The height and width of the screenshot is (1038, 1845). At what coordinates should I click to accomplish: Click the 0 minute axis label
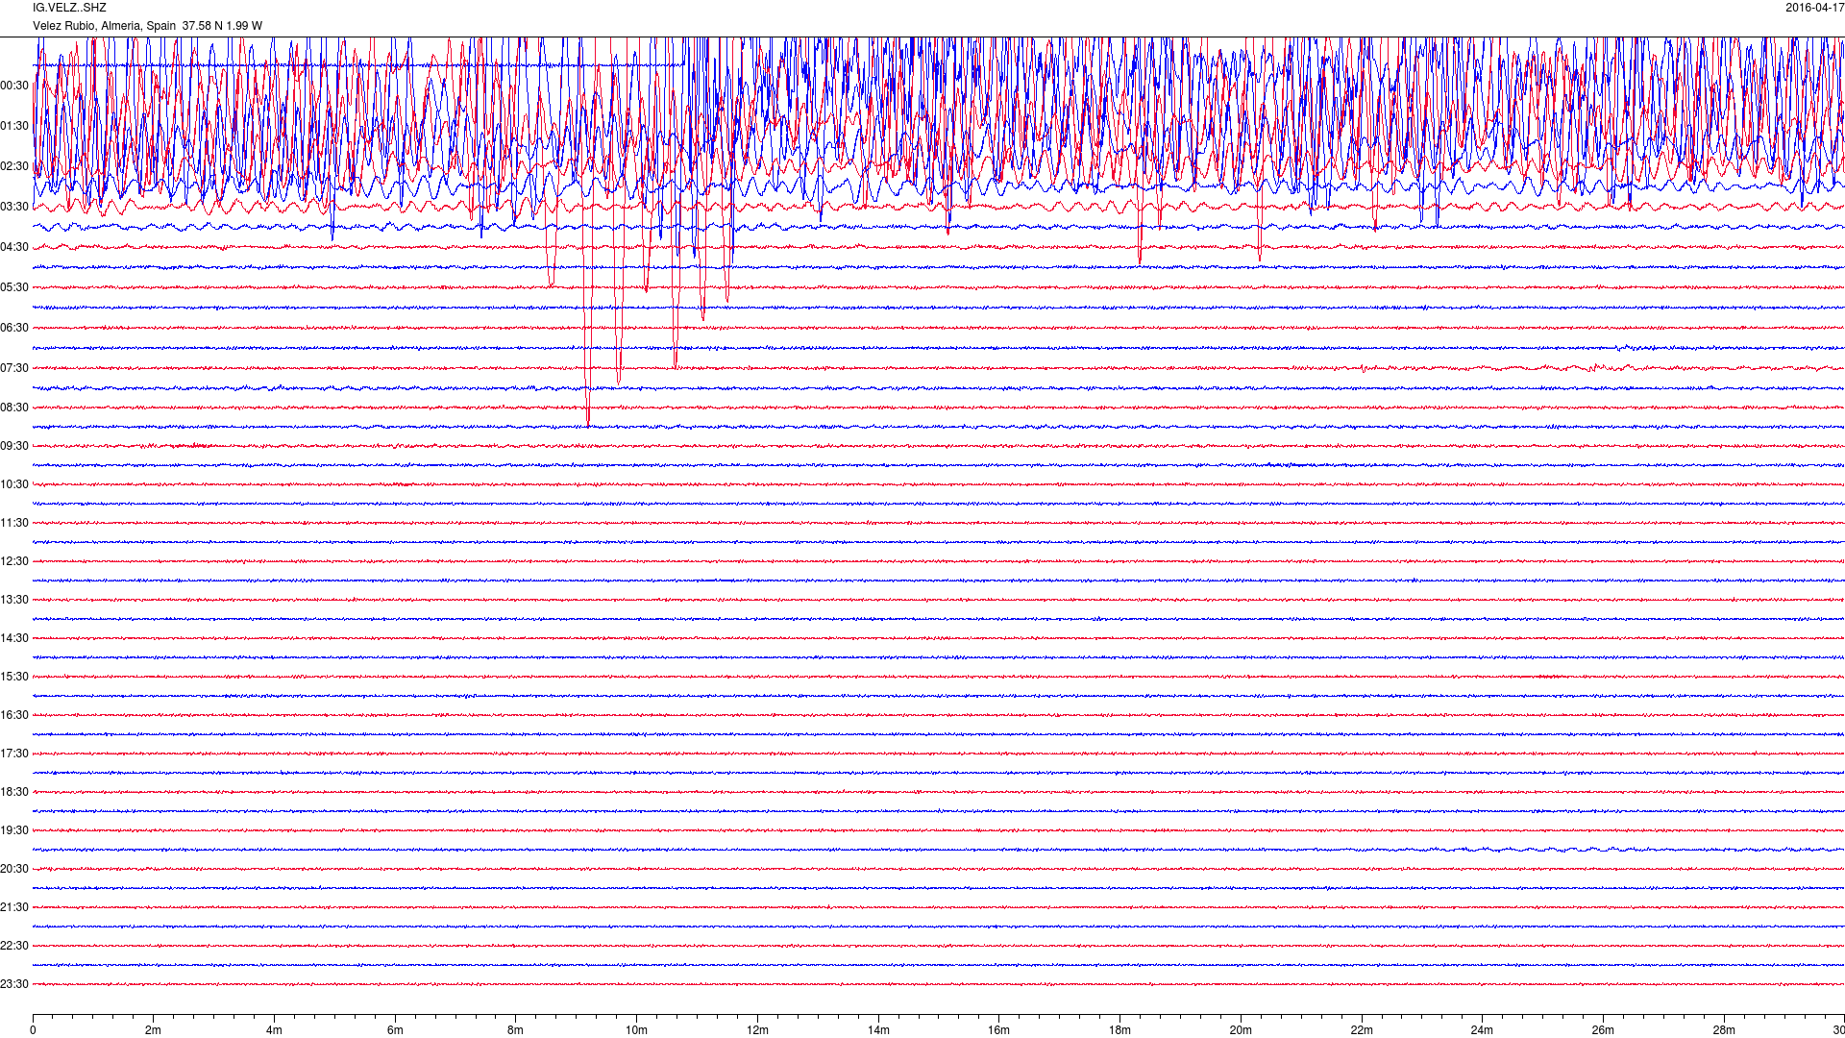click(33, 1030)
